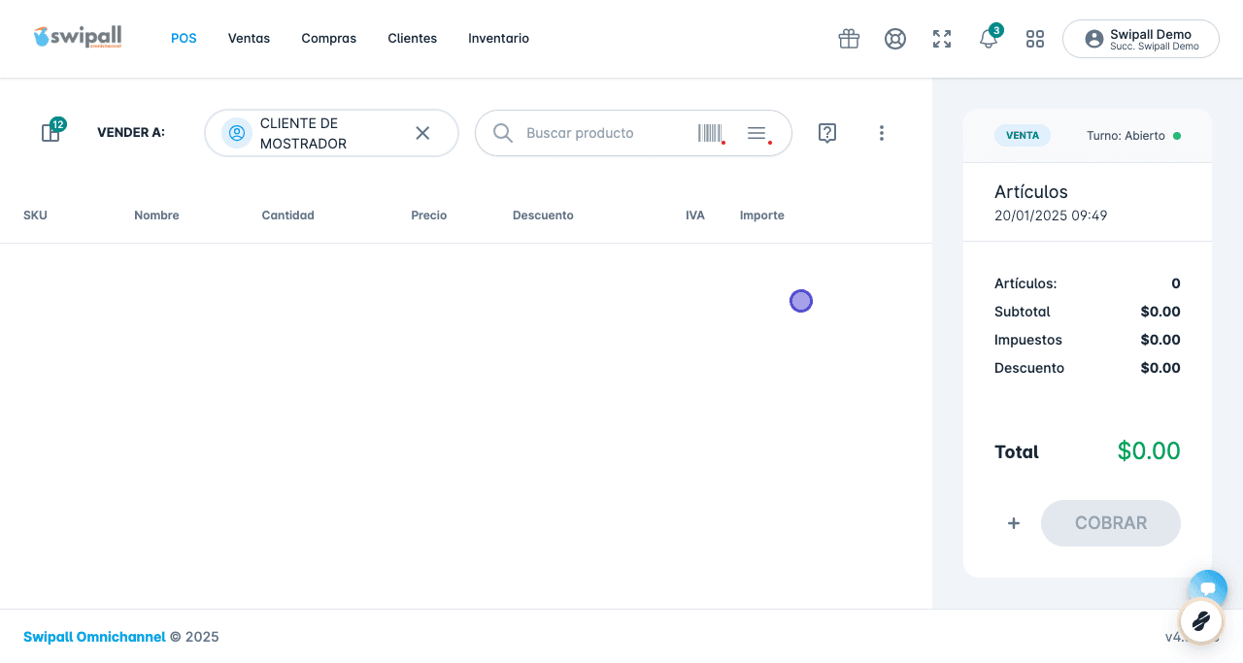Open the product list lines icon
This screenshot has height=663, width=1243.
[x=758, y=133]
